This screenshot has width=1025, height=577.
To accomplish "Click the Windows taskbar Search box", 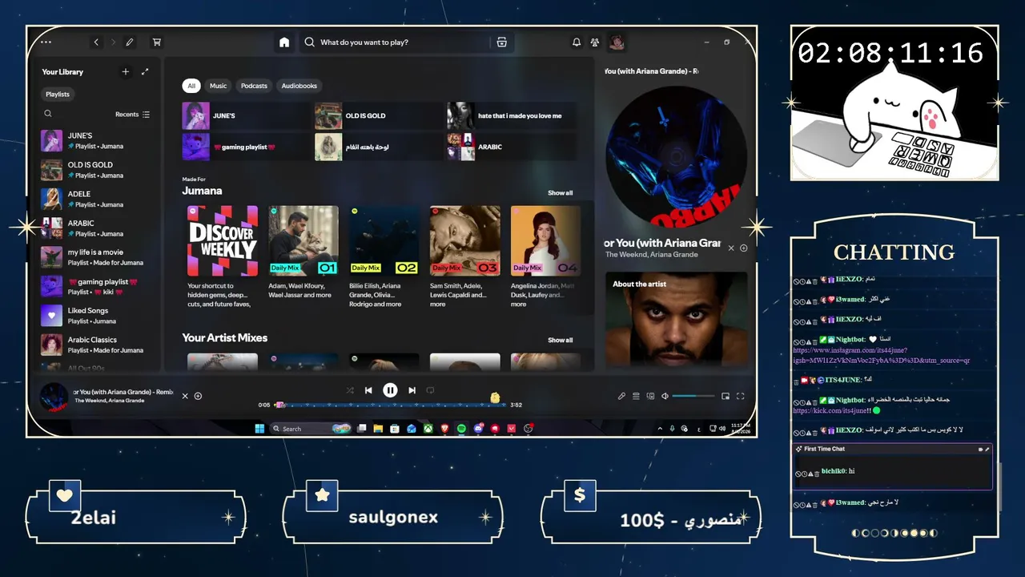I will [312, 429].
